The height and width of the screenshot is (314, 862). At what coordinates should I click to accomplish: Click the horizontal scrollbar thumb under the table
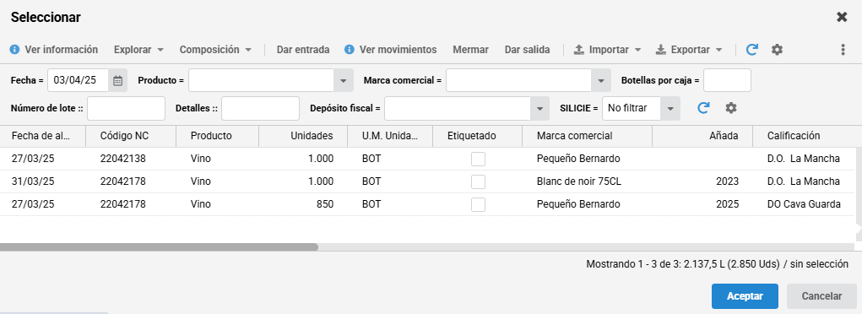click(159, 247)
